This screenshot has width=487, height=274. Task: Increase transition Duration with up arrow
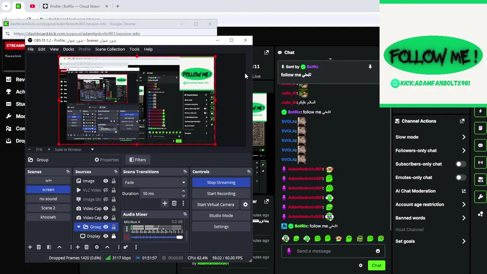183,191
